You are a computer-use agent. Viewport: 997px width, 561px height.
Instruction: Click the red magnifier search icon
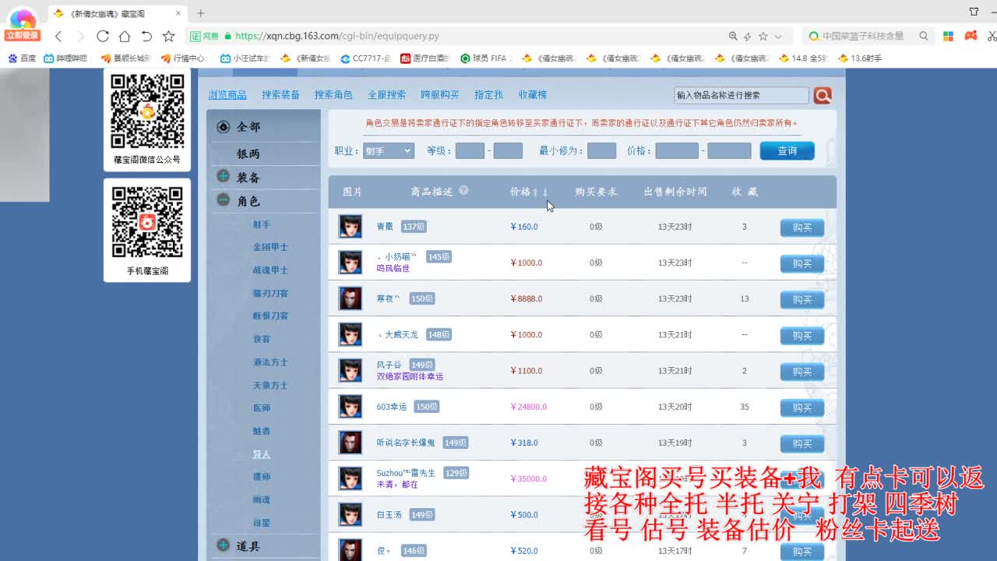(823, 94)
